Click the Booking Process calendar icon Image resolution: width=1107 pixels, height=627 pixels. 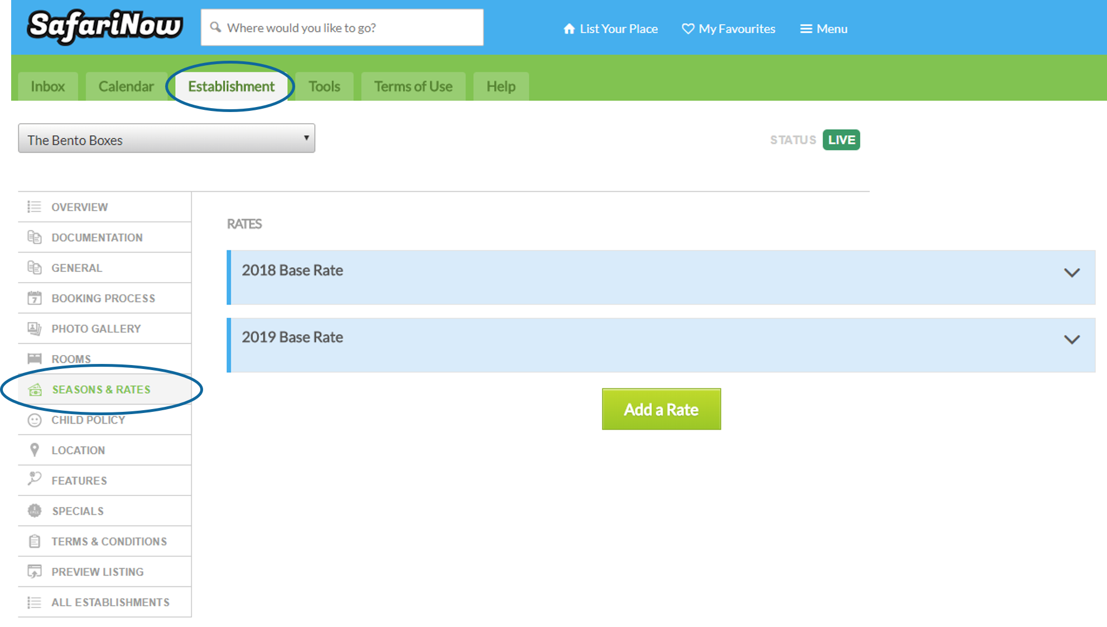pos(34,298)
